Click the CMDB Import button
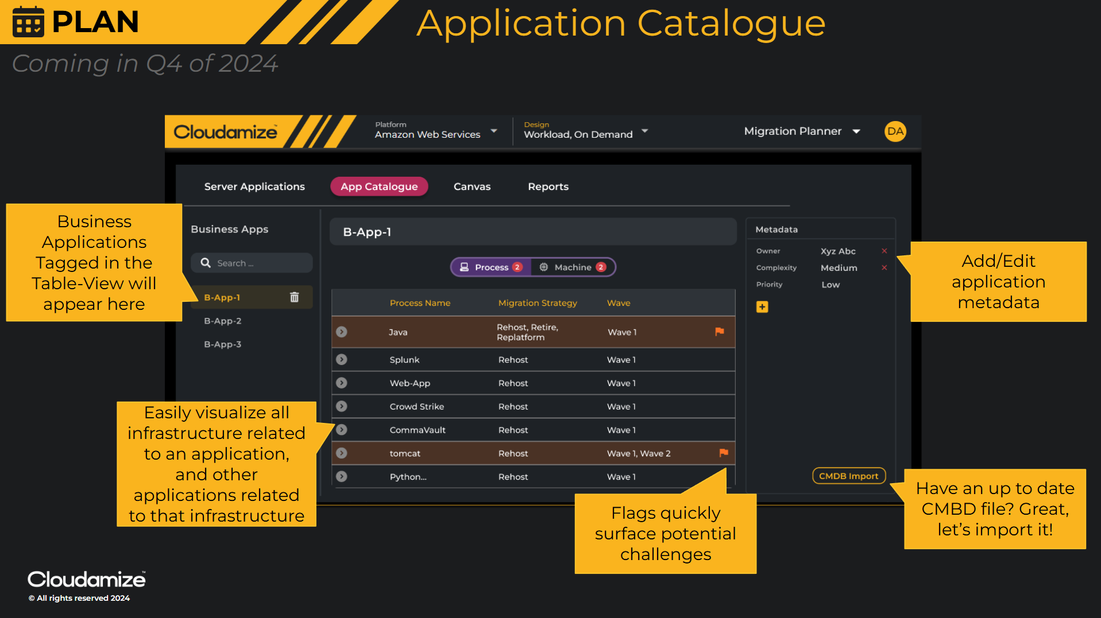Image resolution: width=1101 pixels, height=618 pixels. click(x=849, y=476)
